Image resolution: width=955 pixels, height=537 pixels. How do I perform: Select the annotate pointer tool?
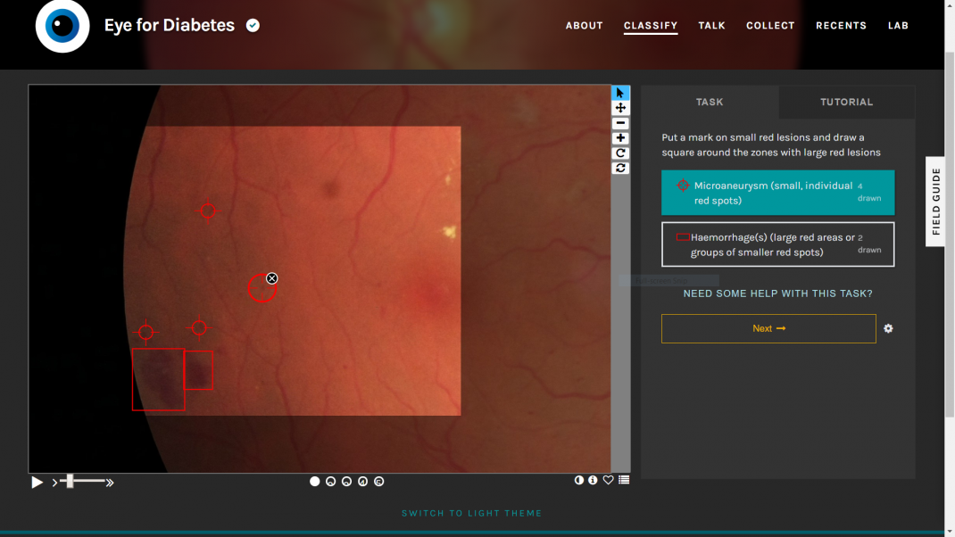coord(620,93)
